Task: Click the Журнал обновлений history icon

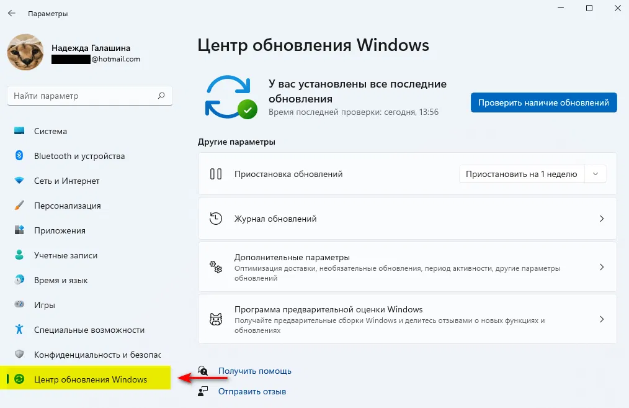Action: click(x=216, y=219)
